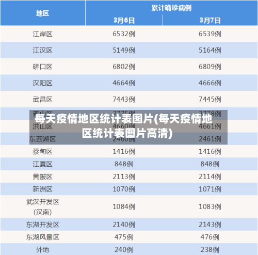Select the 240例 cell
This screenshot has width=258, height=255.
click(124, 250)
